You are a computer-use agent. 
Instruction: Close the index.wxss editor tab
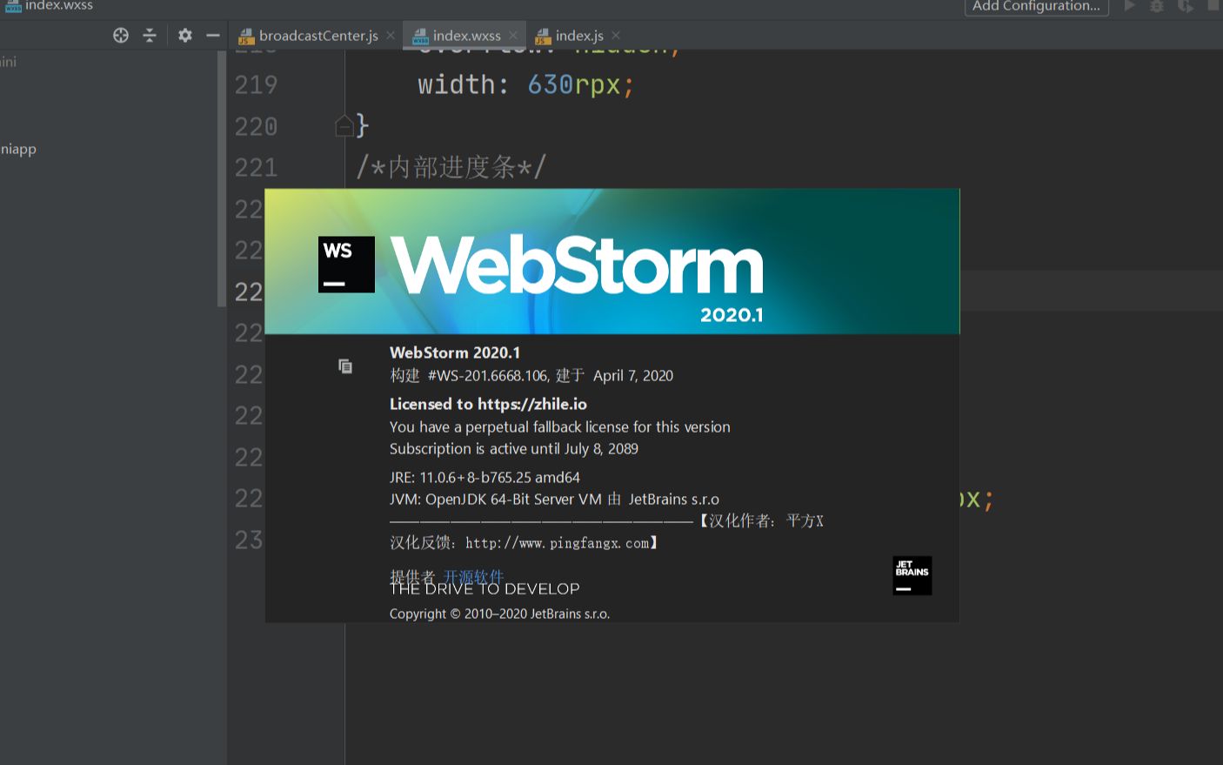pos(513,36)
